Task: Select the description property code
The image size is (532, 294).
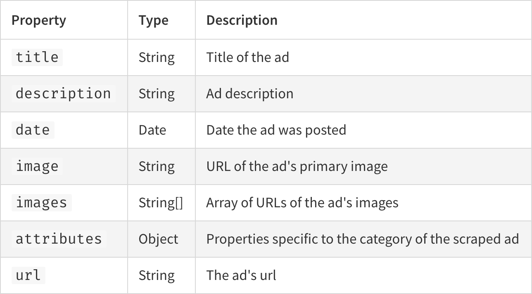Action: click(x=63, y=93)
